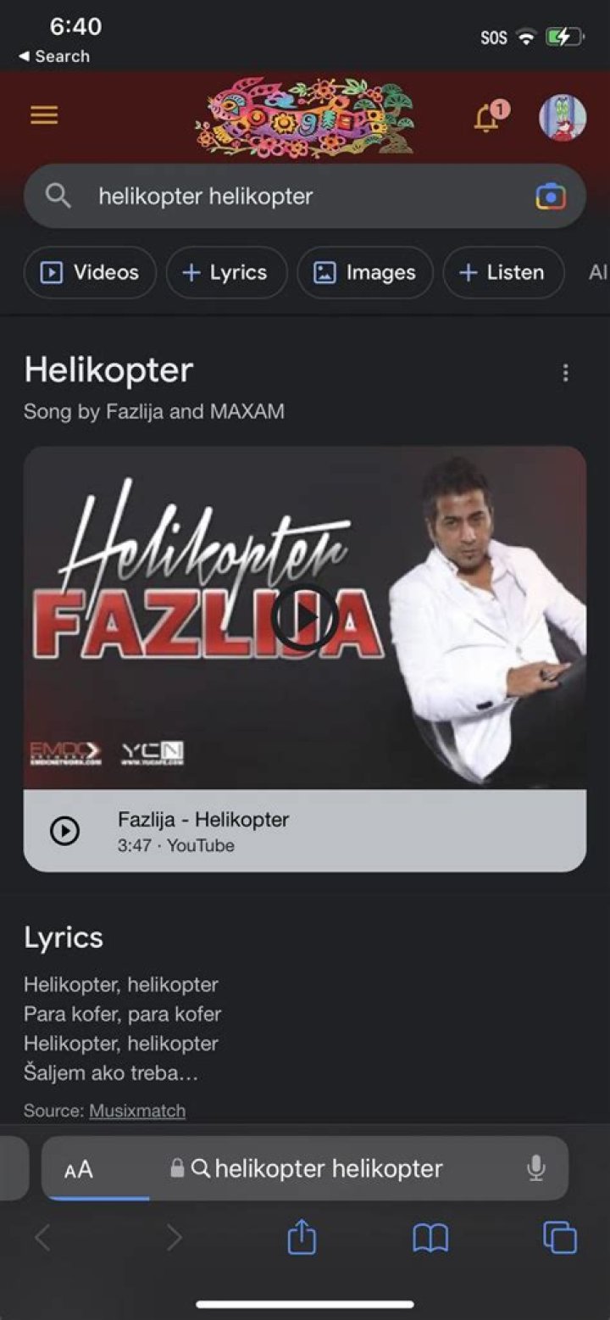610x1320 pixels.
Task: Add Lyrics to the search
Action: coord(226,272)
